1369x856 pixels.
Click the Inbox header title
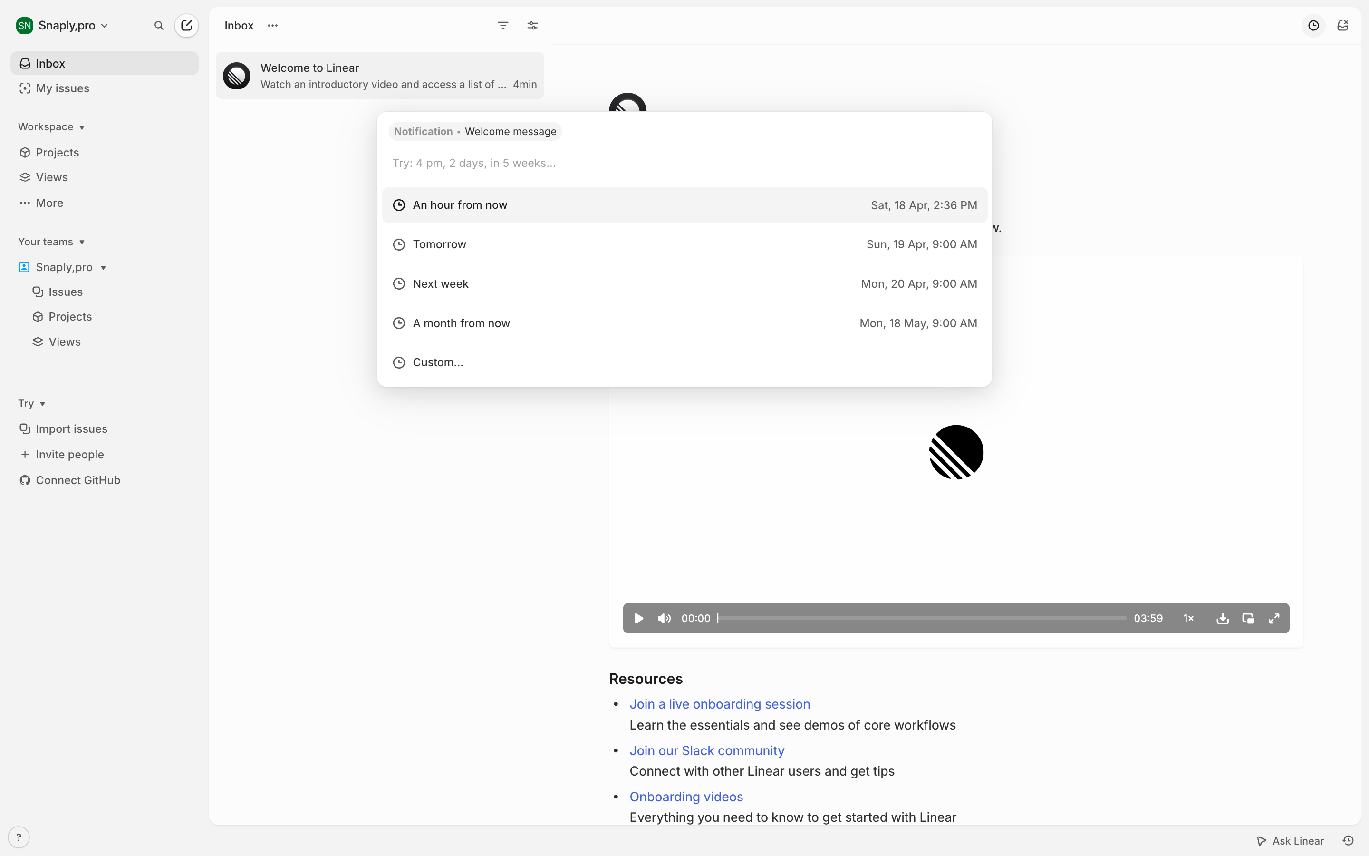[239, 26]
